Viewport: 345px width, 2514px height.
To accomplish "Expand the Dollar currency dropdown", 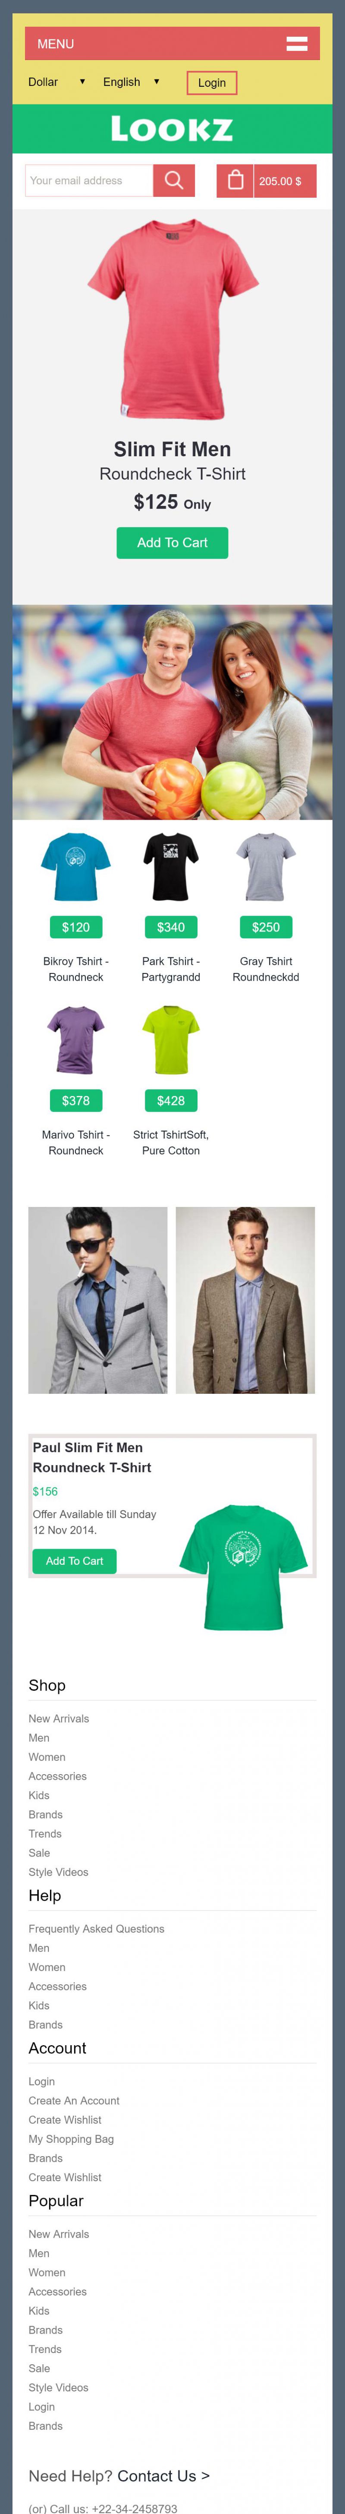I will coord(57,82).
